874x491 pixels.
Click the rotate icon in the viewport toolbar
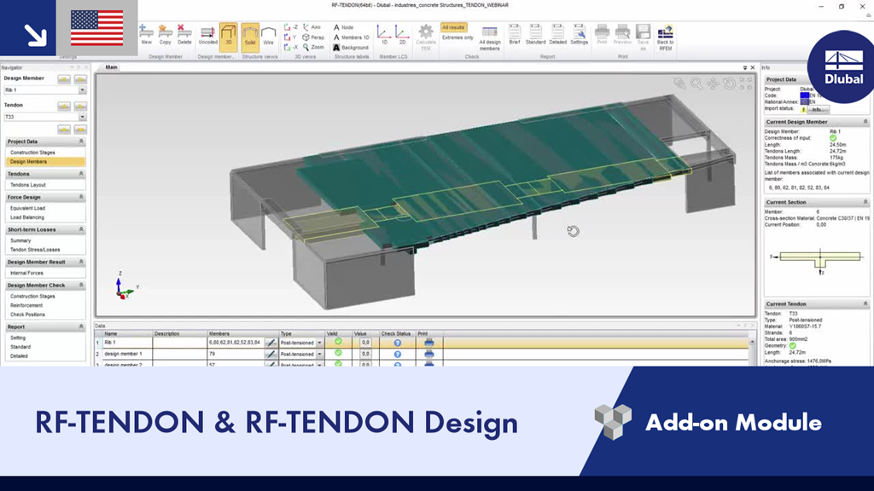pos(729,84)
